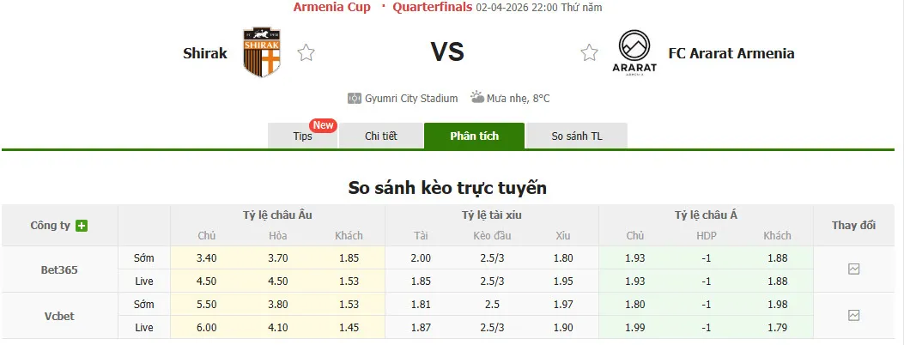Click the Shirak team logo
Image resolution: width=904 pixels, height=345 pixels.
pos(262,53)
